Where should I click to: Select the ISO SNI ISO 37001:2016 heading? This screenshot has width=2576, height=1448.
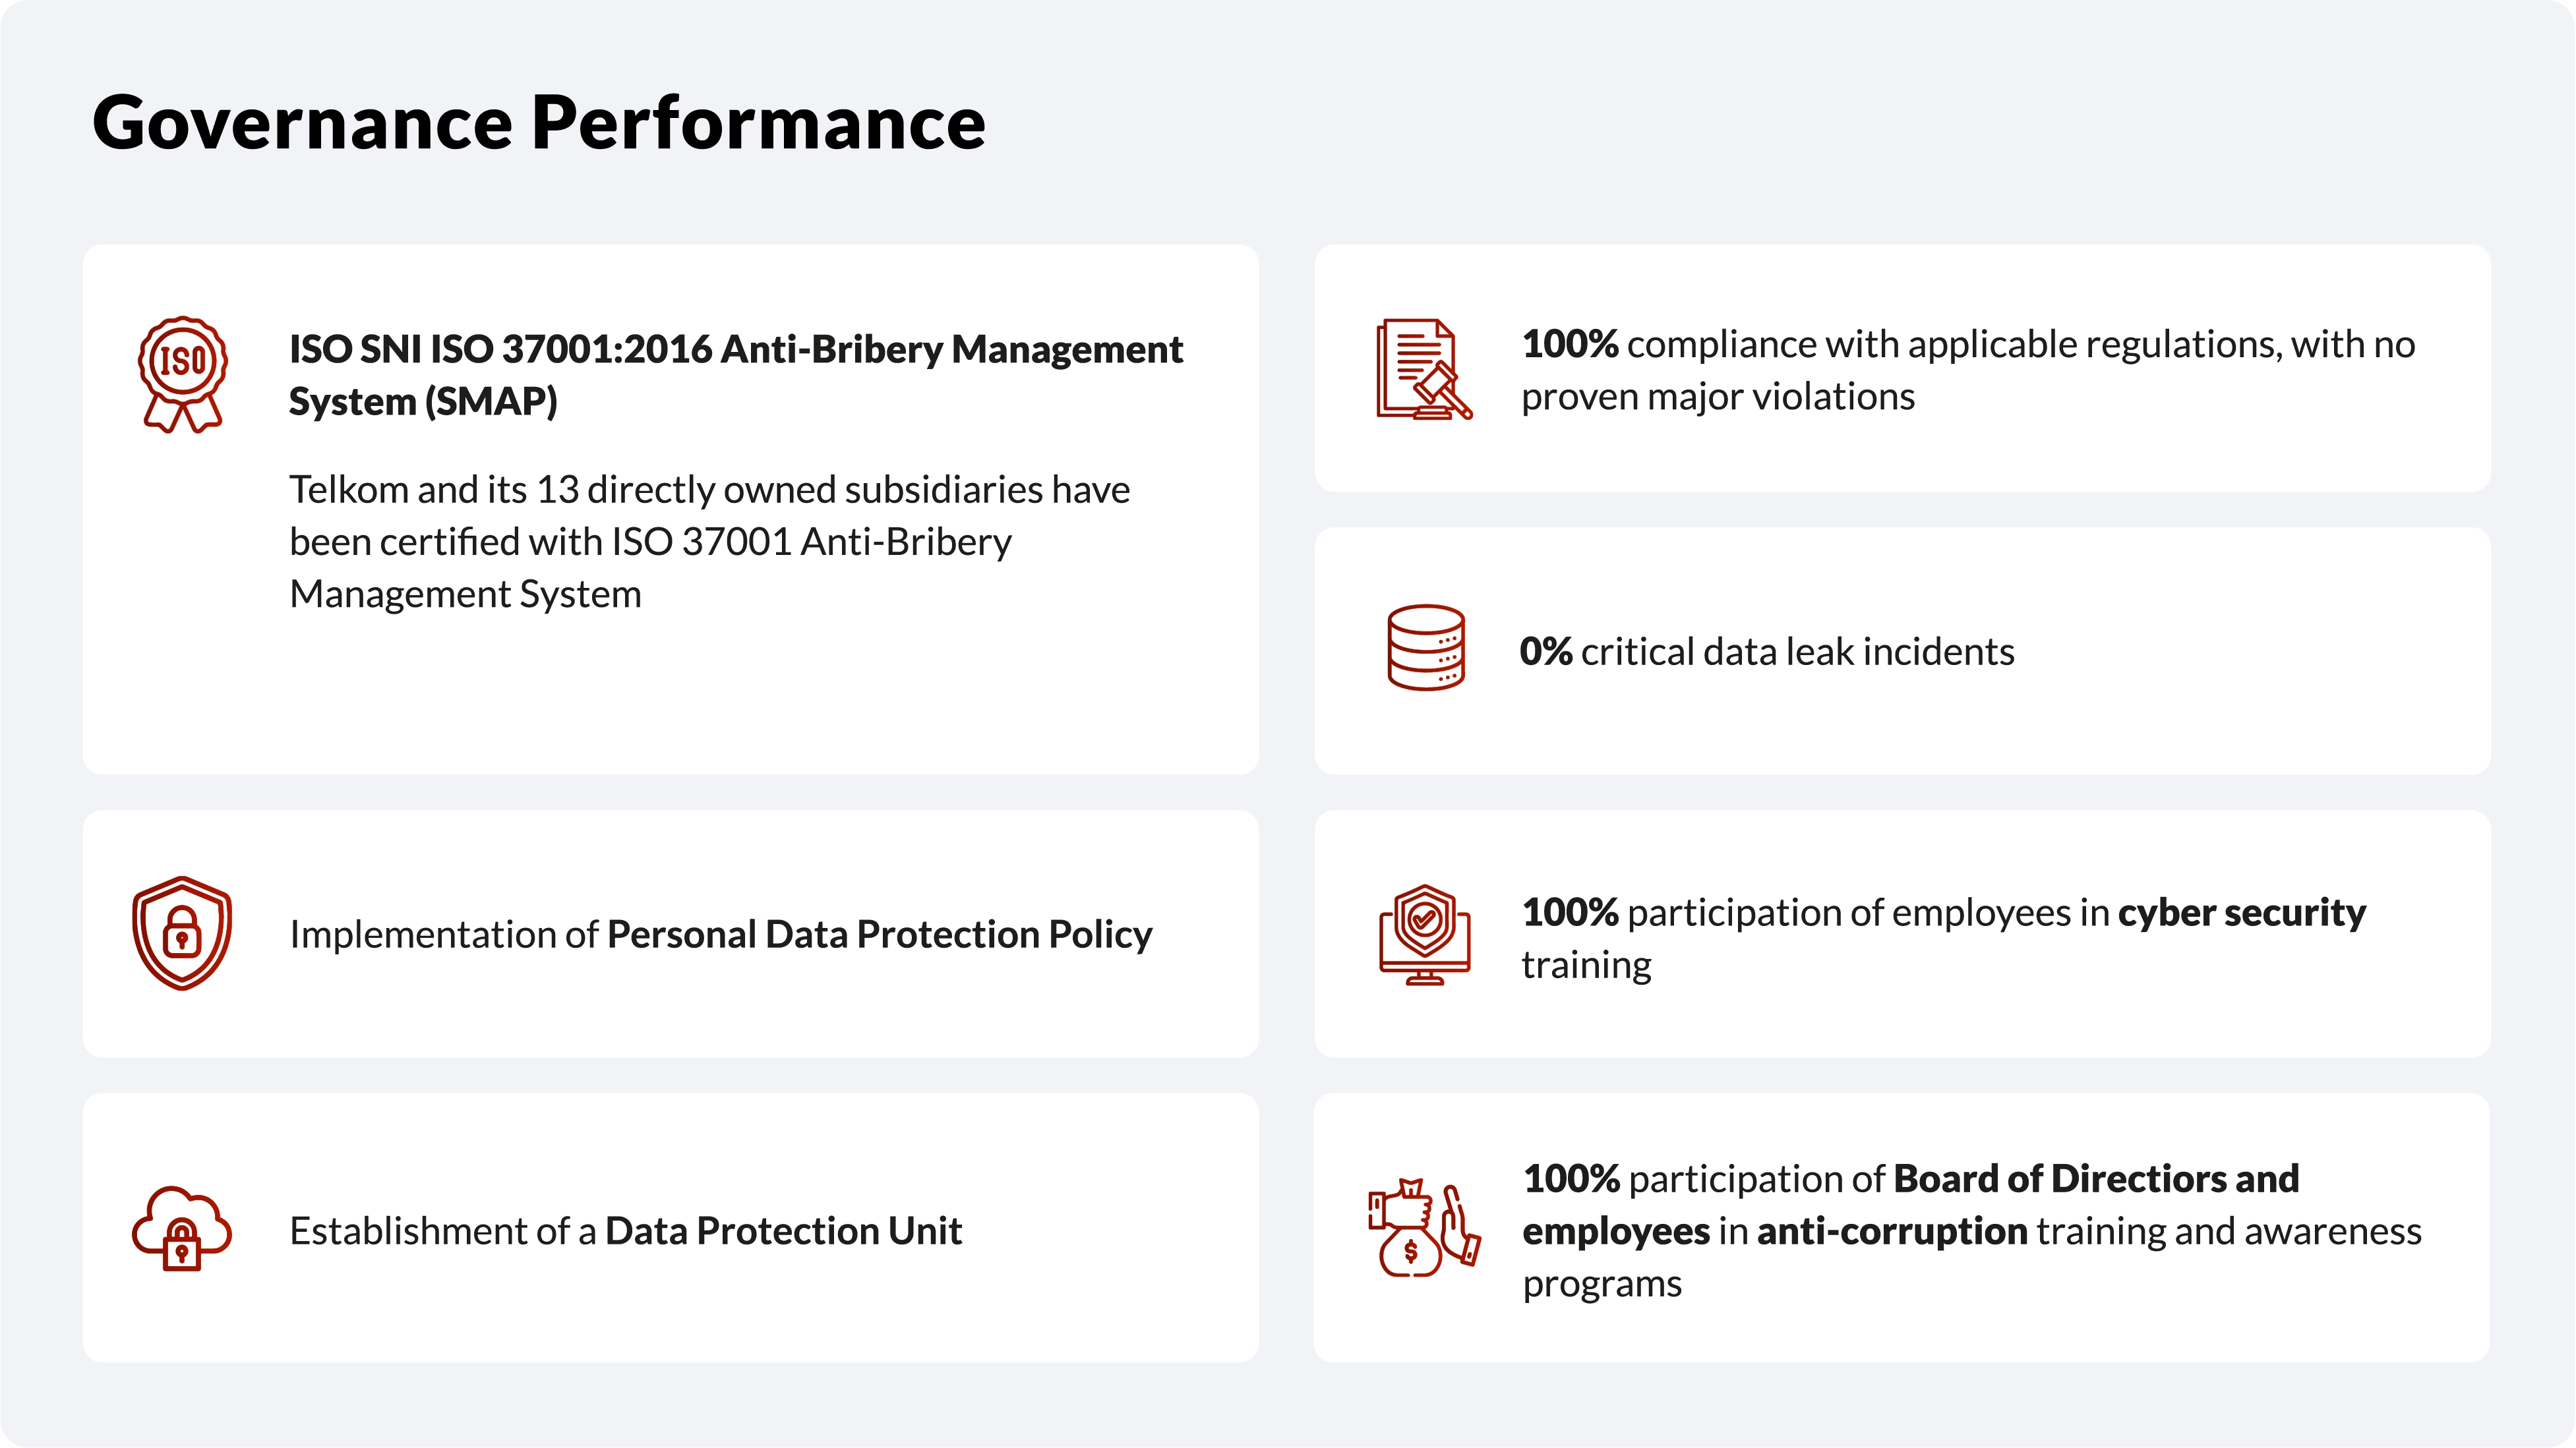pyautogui.click(x=735, y=375)
